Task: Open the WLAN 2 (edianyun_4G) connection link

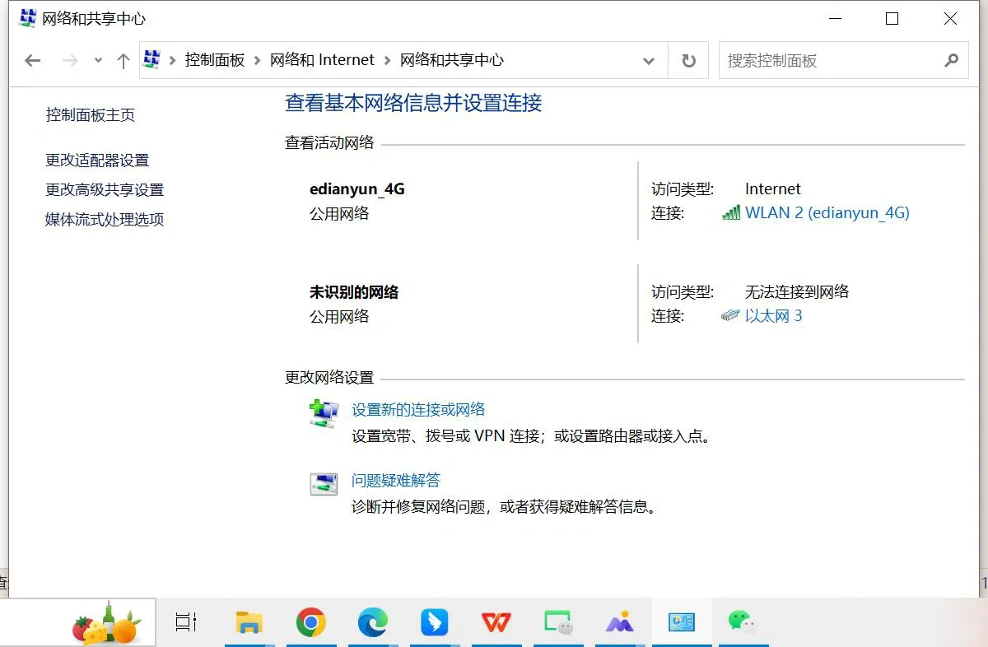Action: click(x=827, y=212)
